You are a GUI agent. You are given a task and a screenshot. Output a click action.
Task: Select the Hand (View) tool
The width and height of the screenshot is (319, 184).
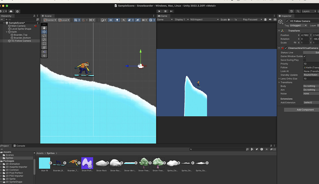(x=44, y=28)
